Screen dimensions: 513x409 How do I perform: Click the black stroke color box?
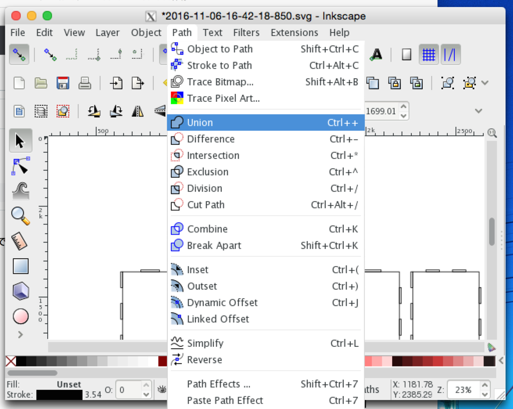(59, 394)
